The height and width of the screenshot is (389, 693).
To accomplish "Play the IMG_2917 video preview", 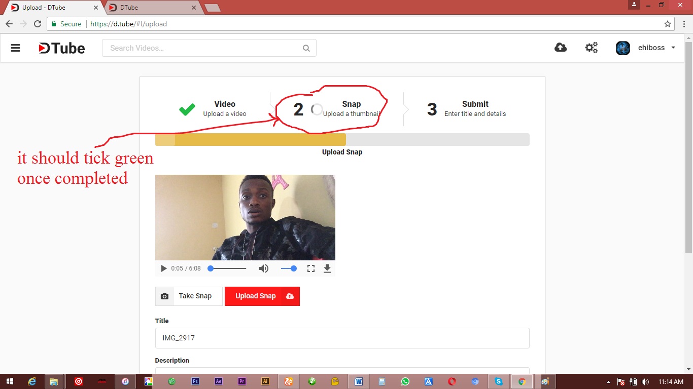I will tap(163, 268).
